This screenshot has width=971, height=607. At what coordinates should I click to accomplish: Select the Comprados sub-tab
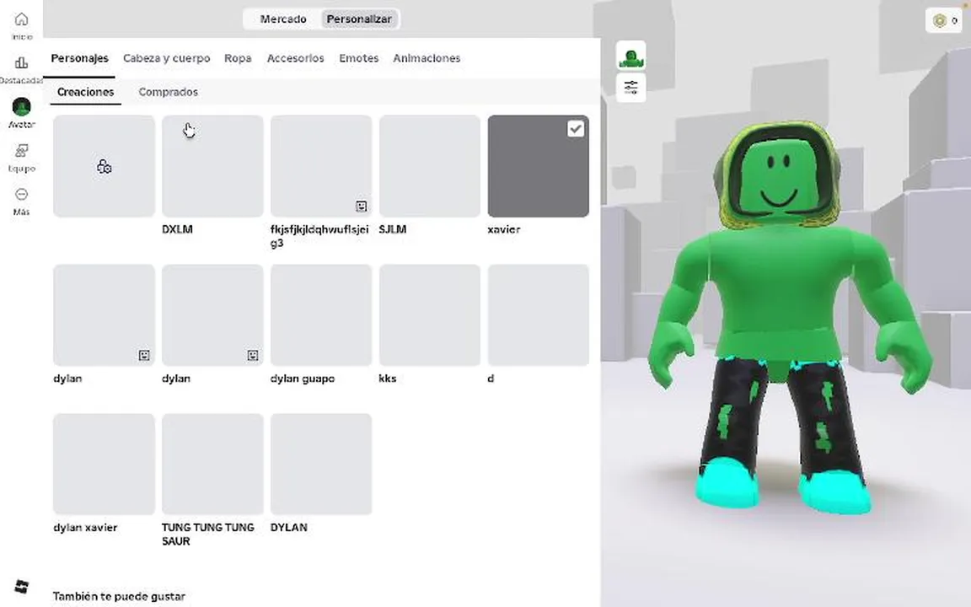pyautogui.click(x=169, y=92)
